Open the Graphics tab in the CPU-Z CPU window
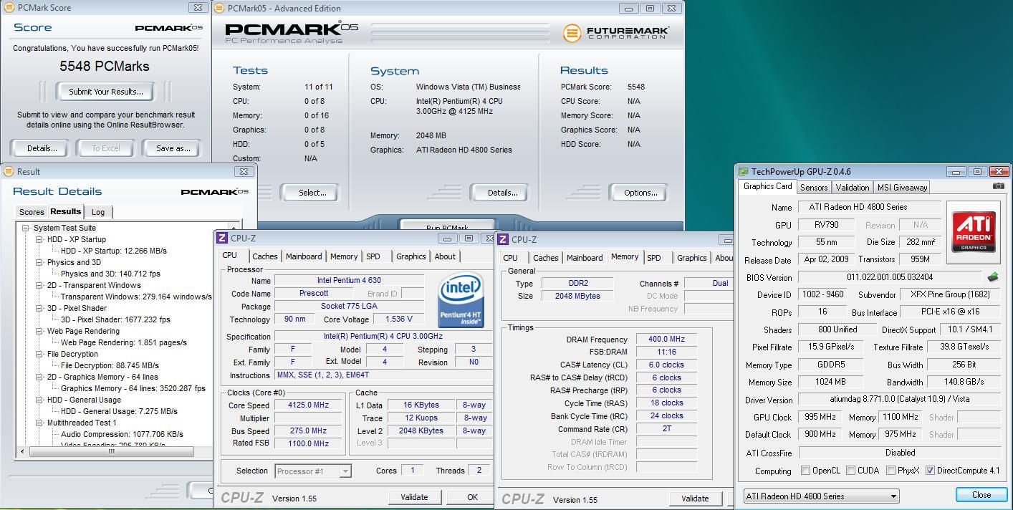The height and width of the screenshot is (510, 1013). pyautogui.click(x=411, y=256)
